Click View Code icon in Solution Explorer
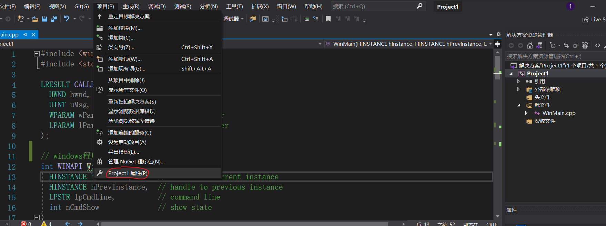The height and width of the screenshot is (226, 606). [x=598, y=45]
